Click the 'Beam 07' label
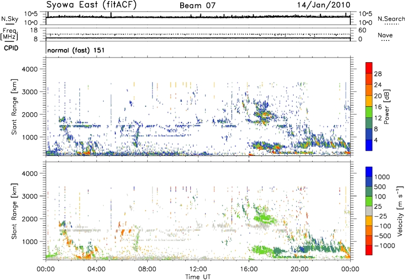The image size is (405, 280). coord(197,6)
